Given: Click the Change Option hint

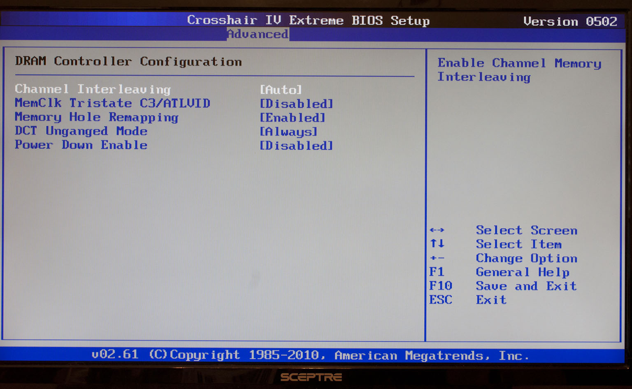Looking at the screenshot, I should click(527, 258).
